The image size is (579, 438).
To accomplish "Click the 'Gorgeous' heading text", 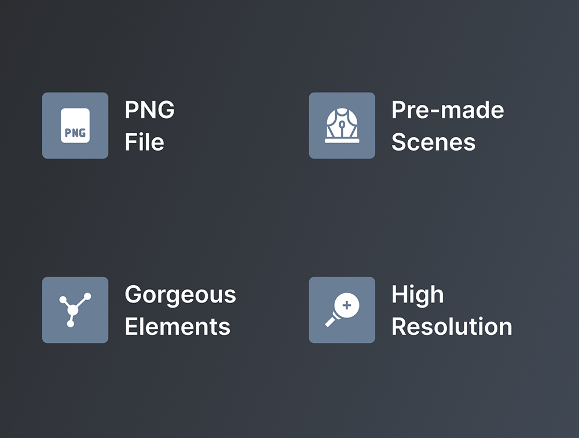I will [180, 294].
